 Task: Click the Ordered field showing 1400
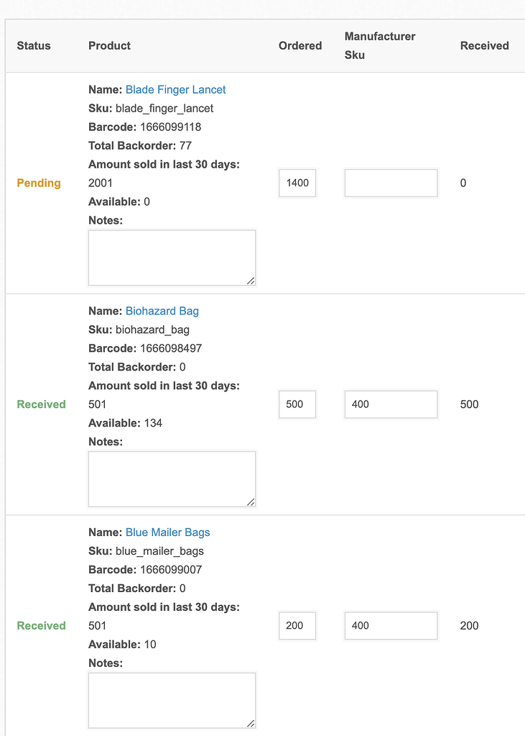point(297,183)
